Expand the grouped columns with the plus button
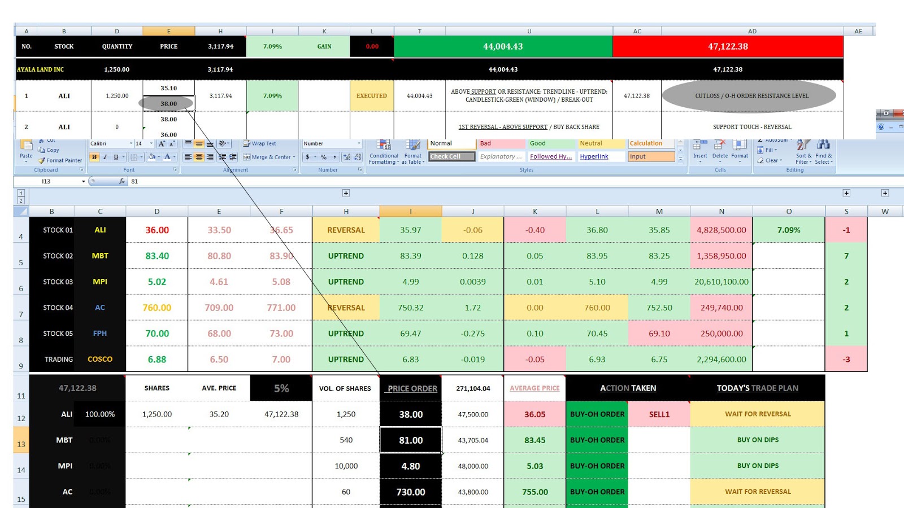Screen dimensions: 904x508 346,193
